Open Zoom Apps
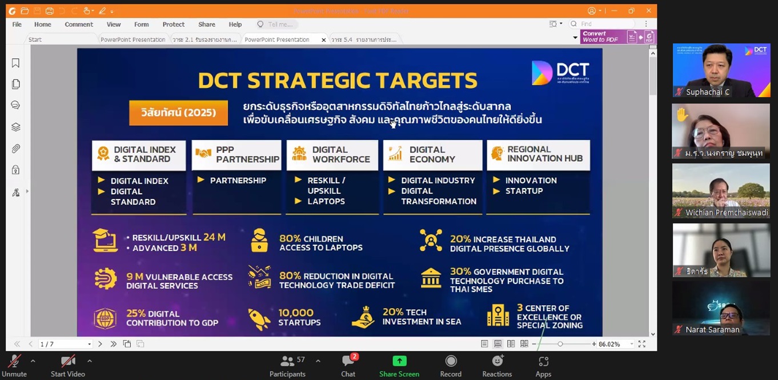Screen dimensions: 778x380 543,365
